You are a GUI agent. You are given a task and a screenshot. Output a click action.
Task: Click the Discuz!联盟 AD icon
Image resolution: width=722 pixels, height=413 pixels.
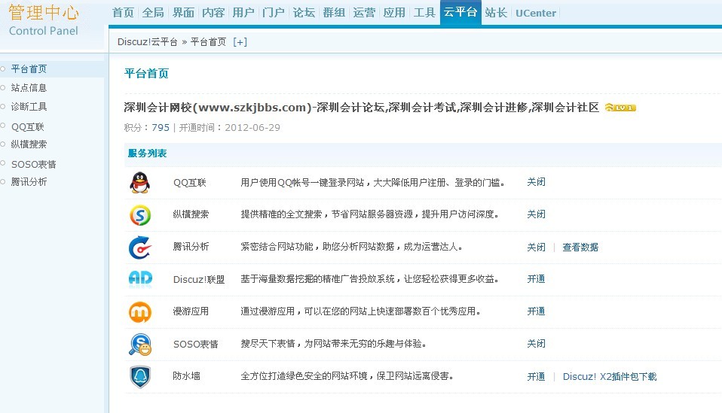point(140,278)
